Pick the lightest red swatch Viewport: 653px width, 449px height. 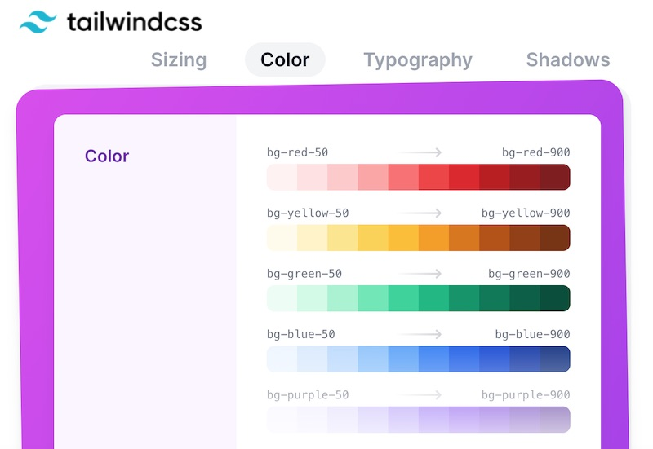(282, 178)
